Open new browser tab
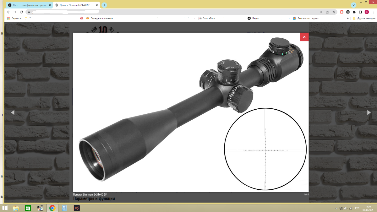Image resolution: width=377 pixels, height=212 pixels. click(104, 5)
